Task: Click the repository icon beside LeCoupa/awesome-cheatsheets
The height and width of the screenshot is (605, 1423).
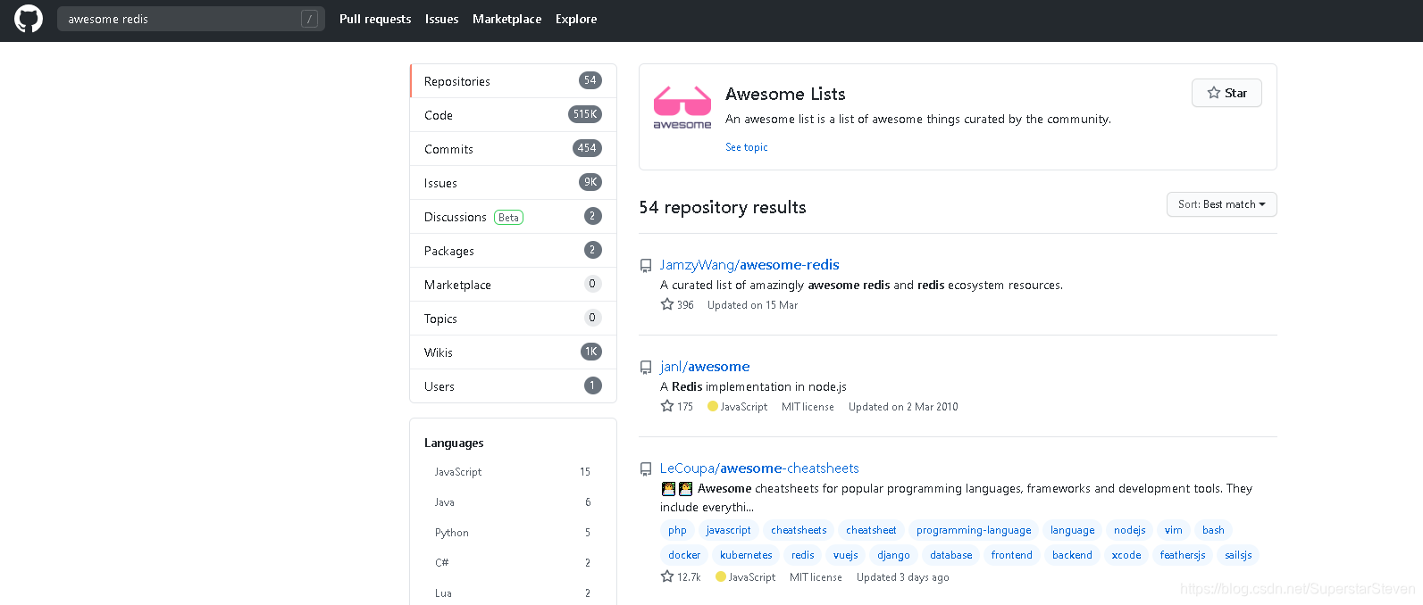Action: [x=646, y=469]
